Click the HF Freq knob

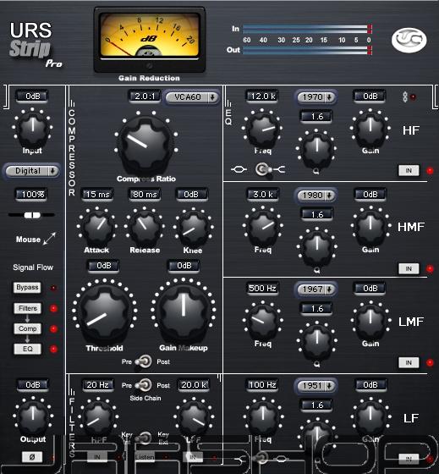click(x=263, y=128)
